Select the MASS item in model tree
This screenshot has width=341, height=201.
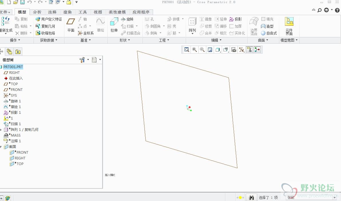(x=16, y=135)
